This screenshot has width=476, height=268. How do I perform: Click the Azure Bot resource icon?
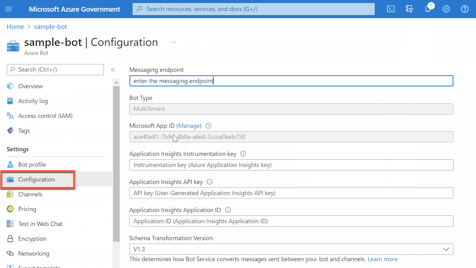(13, 46)
